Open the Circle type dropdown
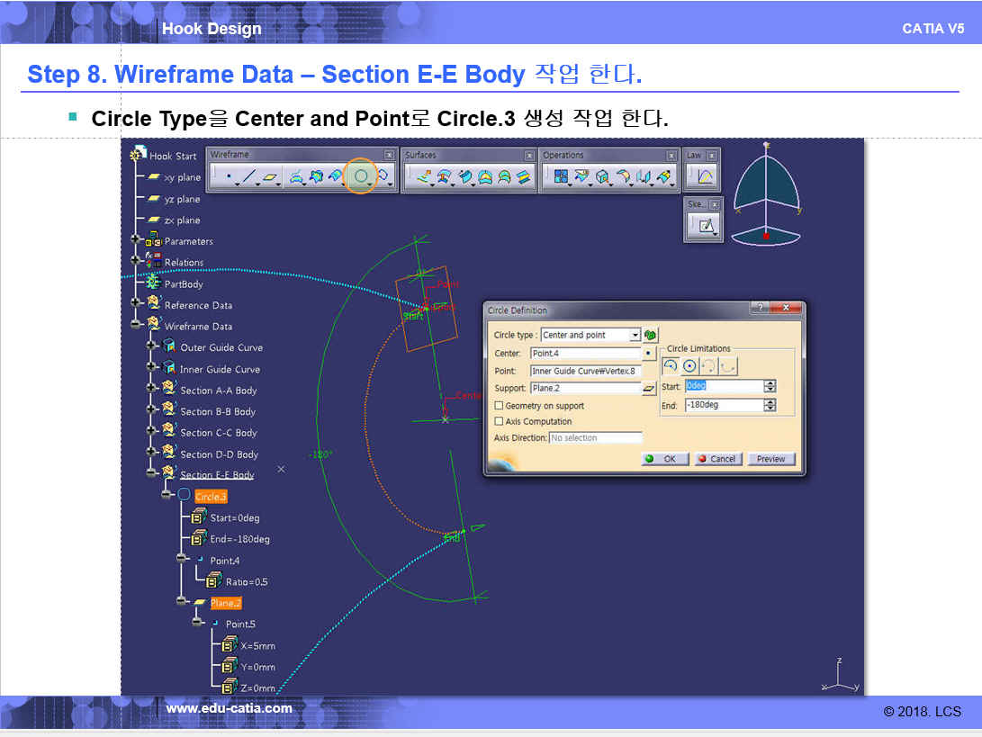982x737 pixels. [x=635, y=335]
